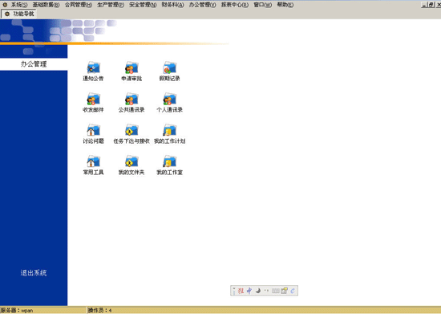
Task: Open the 财务科 menu
Action: point(172,5)
